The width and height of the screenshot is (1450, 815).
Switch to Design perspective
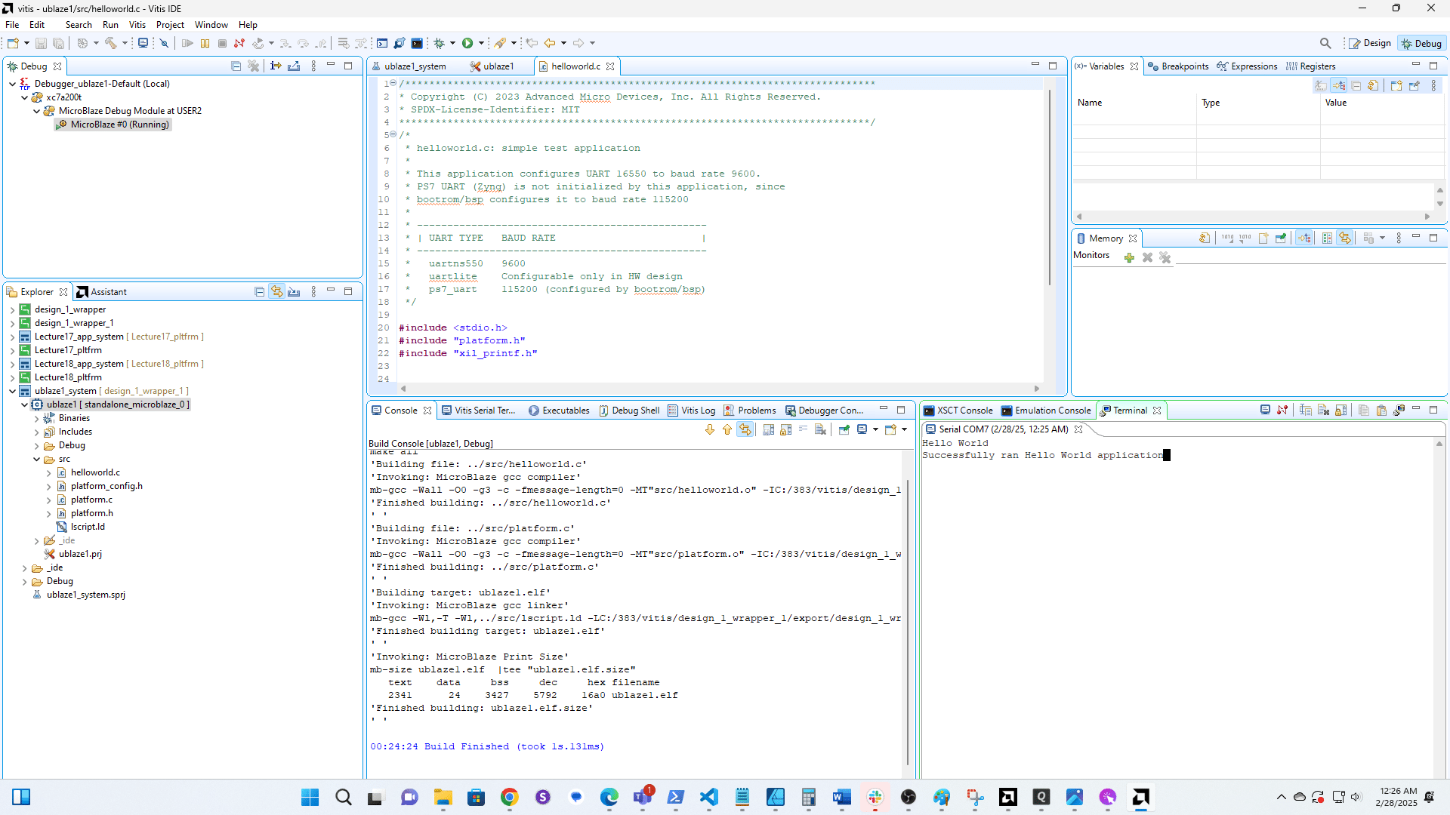coord(1371,44)
